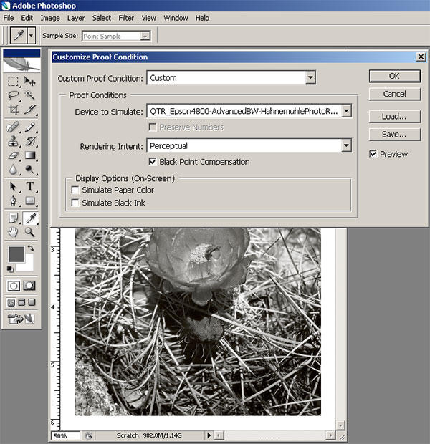Image resolution: width=430 pixels, height=444 pixels.
Task: Open the Select menu
Action: [x=102, y=18]
